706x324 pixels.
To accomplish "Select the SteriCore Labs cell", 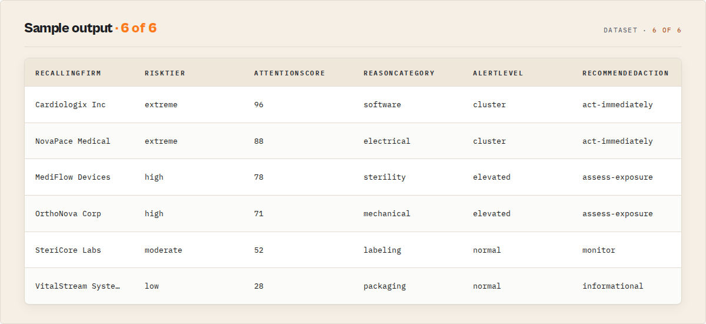I will click(68, 250).
